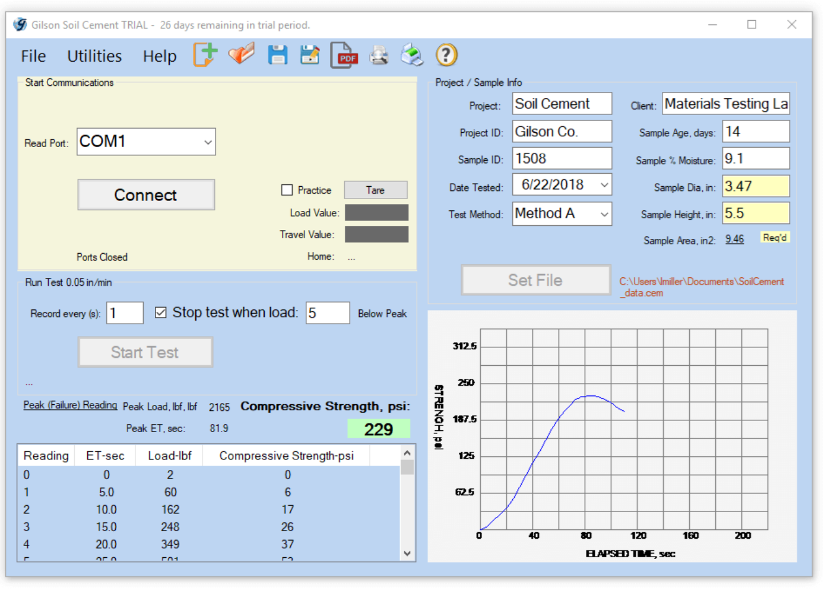Click the ET-sec column header
The image size is (831, 591).
pyautogui.click(x=105, y=455)
